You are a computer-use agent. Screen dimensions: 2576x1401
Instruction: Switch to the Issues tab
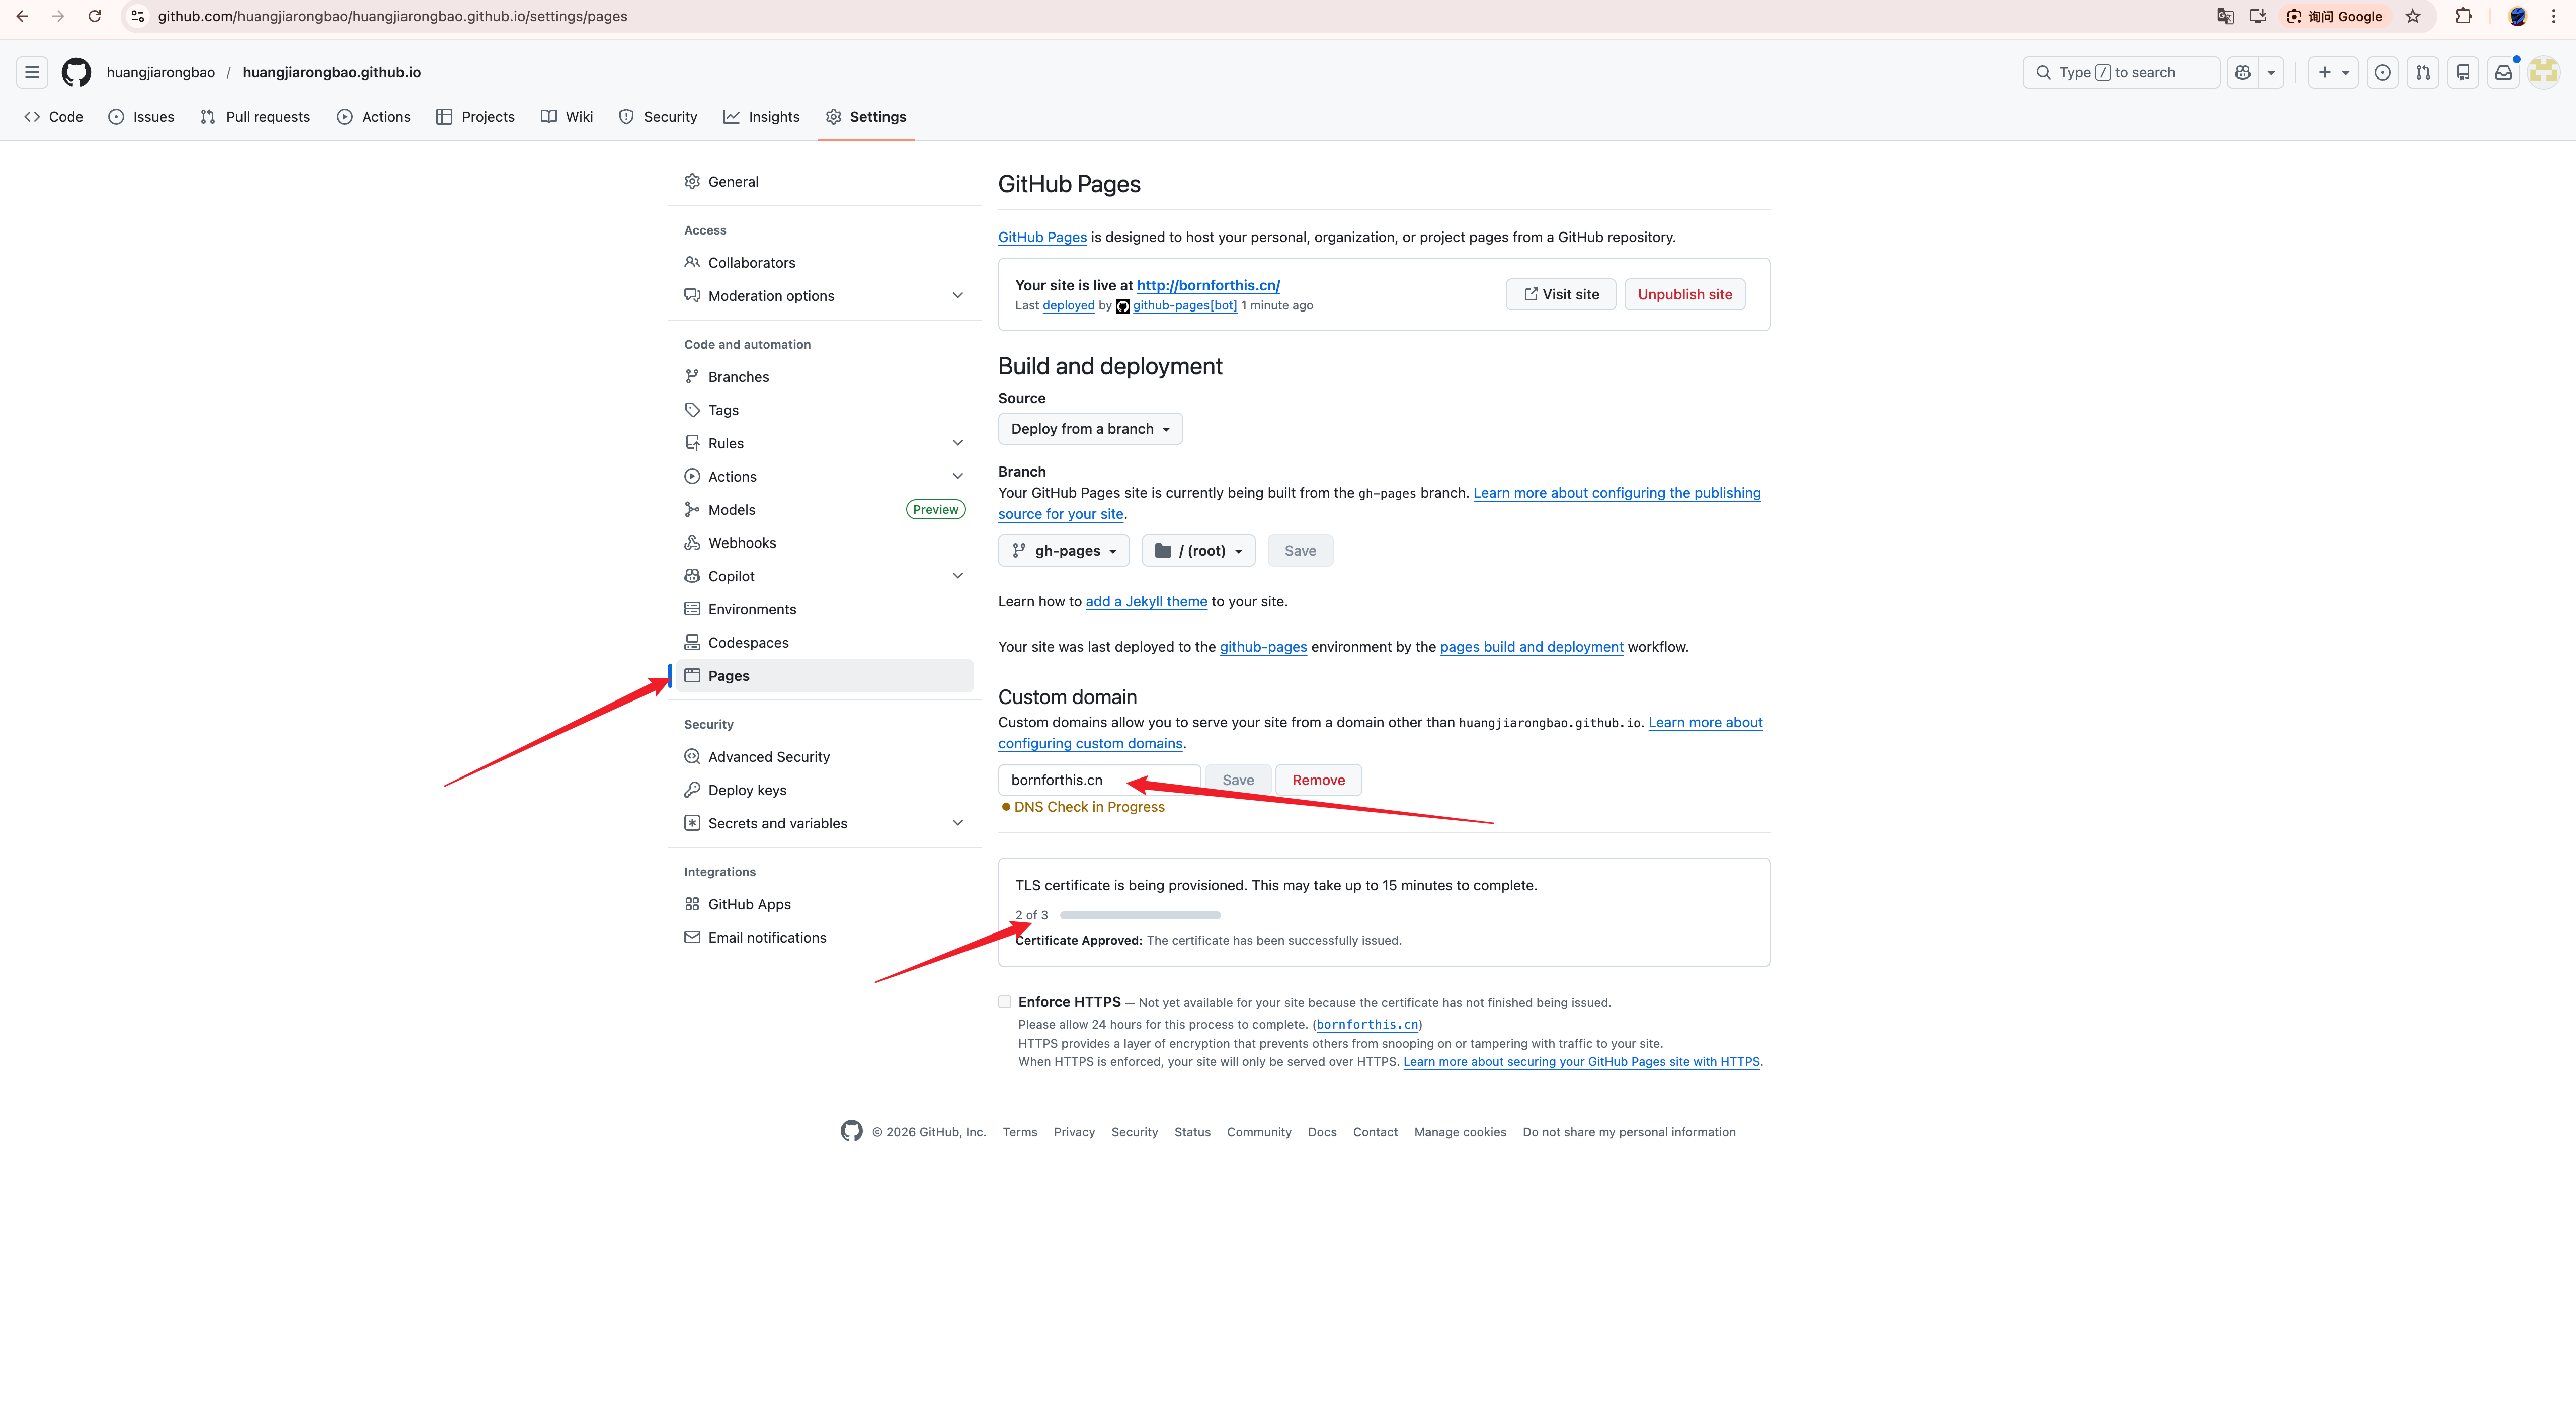[x=141, y=117]
